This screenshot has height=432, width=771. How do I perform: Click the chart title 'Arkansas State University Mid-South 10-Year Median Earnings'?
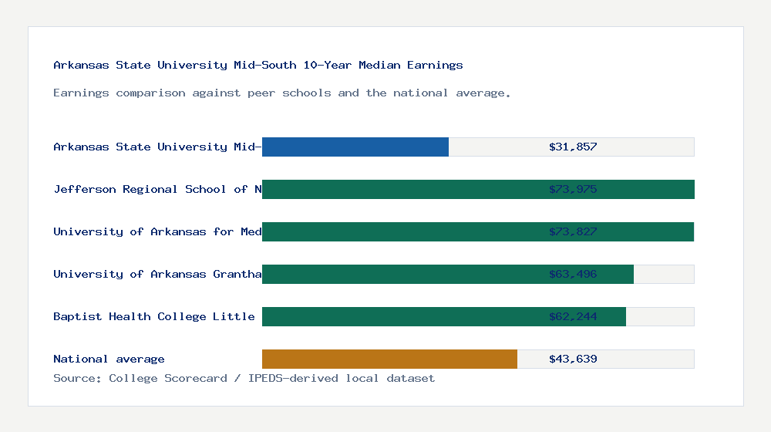[x=258, y=65]
